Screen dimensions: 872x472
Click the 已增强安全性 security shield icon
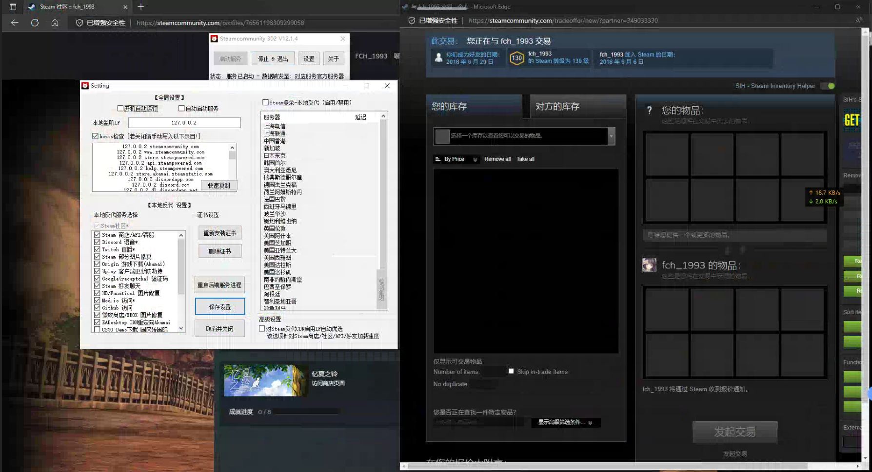pyautogui.click(x=79, y=22)
